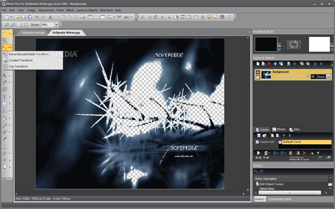Click the History panel undo arrow
Viewport: 335px width, 209px height.
(x=256, y=172)
